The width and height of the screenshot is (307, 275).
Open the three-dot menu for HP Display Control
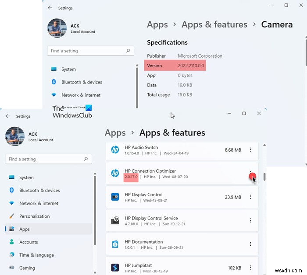coord(250,197)
